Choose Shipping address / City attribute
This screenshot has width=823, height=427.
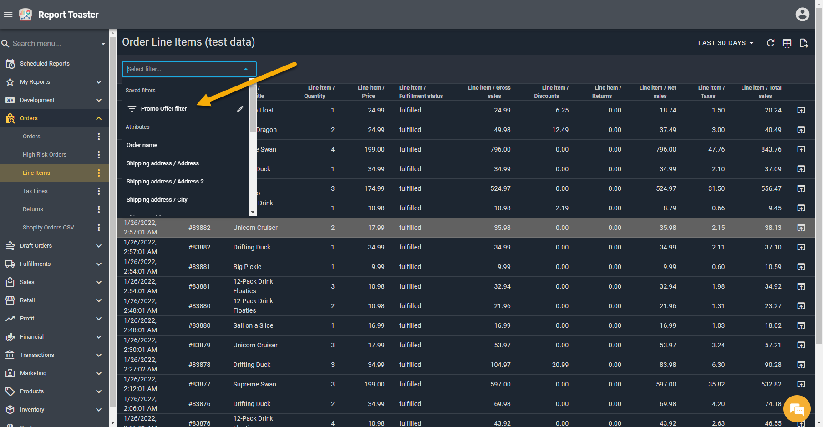click(157, 200)
